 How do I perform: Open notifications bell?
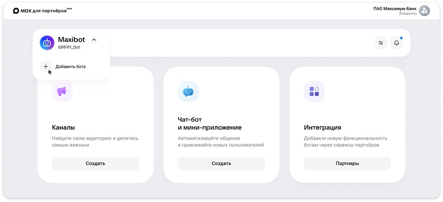click(x=396, y=43)
